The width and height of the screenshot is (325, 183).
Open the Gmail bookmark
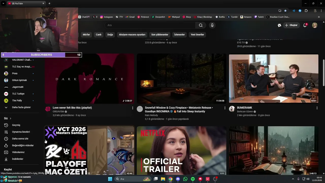[130, 17]
